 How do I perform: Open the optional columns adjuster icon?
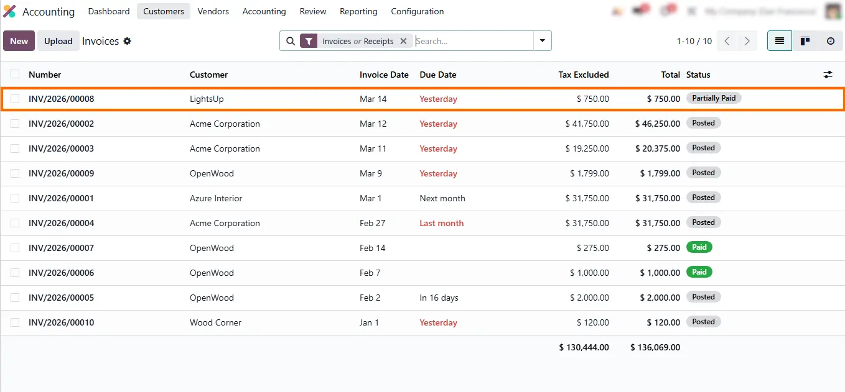828,75
